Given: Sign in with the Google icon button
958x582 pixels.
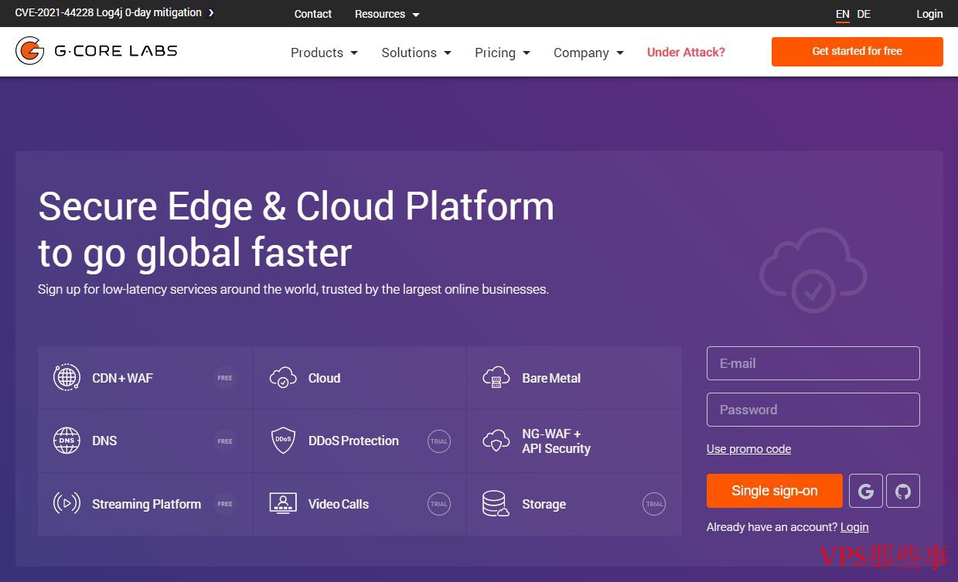Looking at the screenshot, I should click(866, 491).
